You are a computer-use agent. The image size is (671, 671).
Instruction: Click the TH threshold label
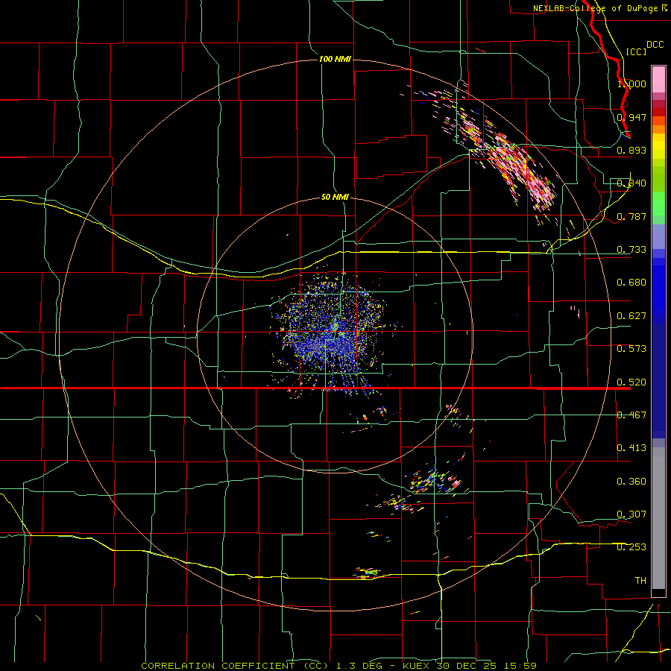(x=640, y=581)
